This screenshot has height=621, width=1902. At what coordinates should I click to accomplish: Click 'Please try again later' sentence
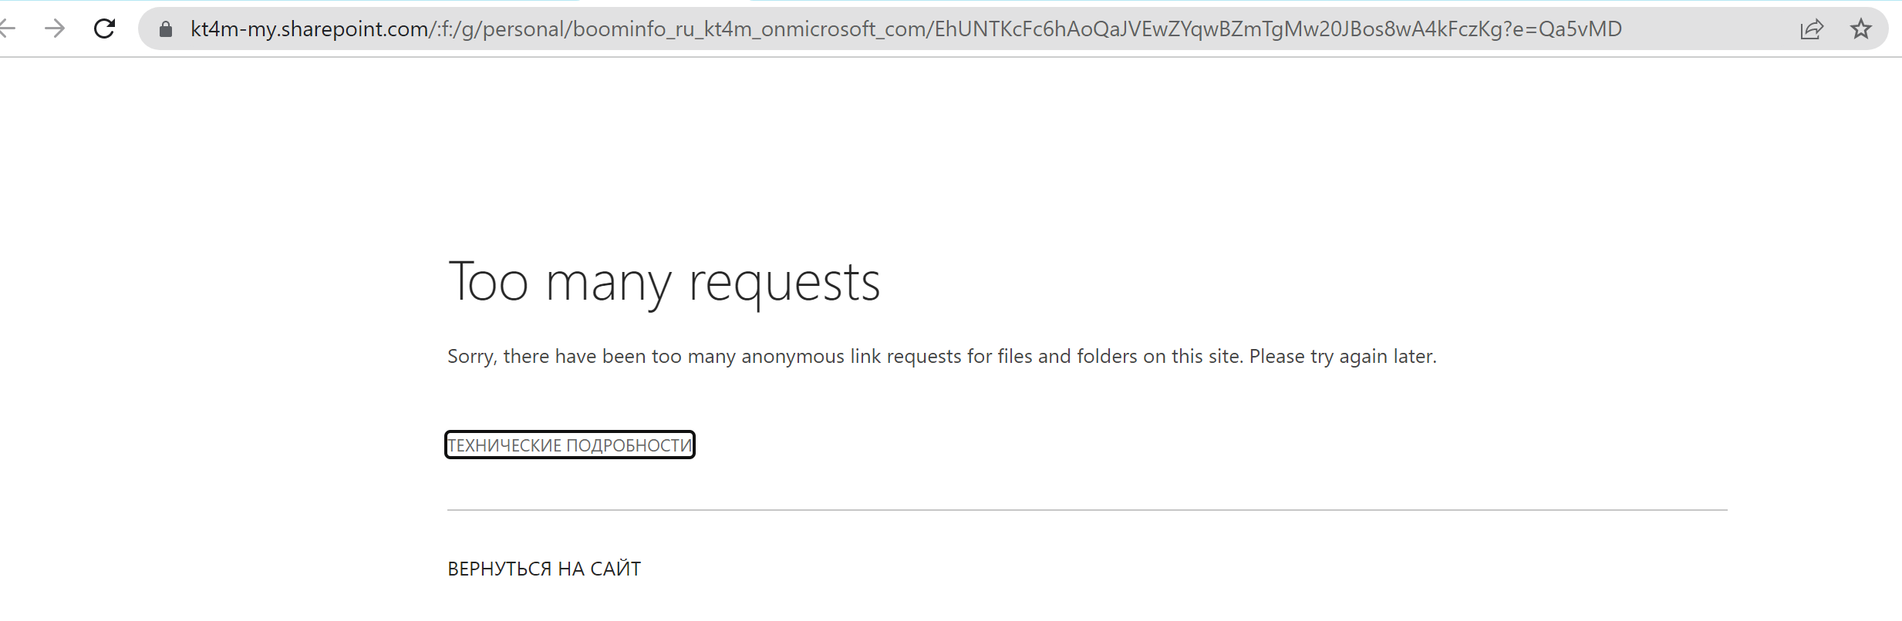tap(1343, 356)
